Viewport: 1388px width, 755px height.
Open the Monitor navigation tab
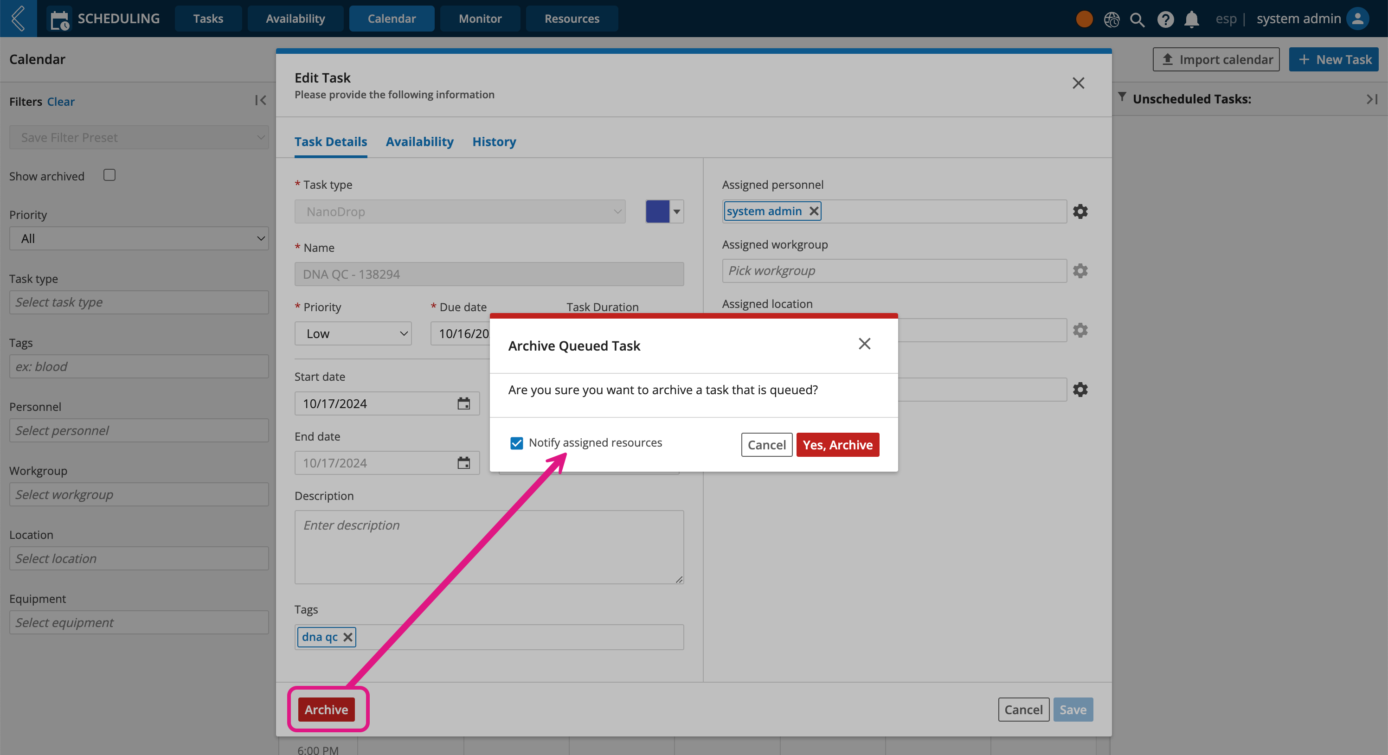(480, 18)
